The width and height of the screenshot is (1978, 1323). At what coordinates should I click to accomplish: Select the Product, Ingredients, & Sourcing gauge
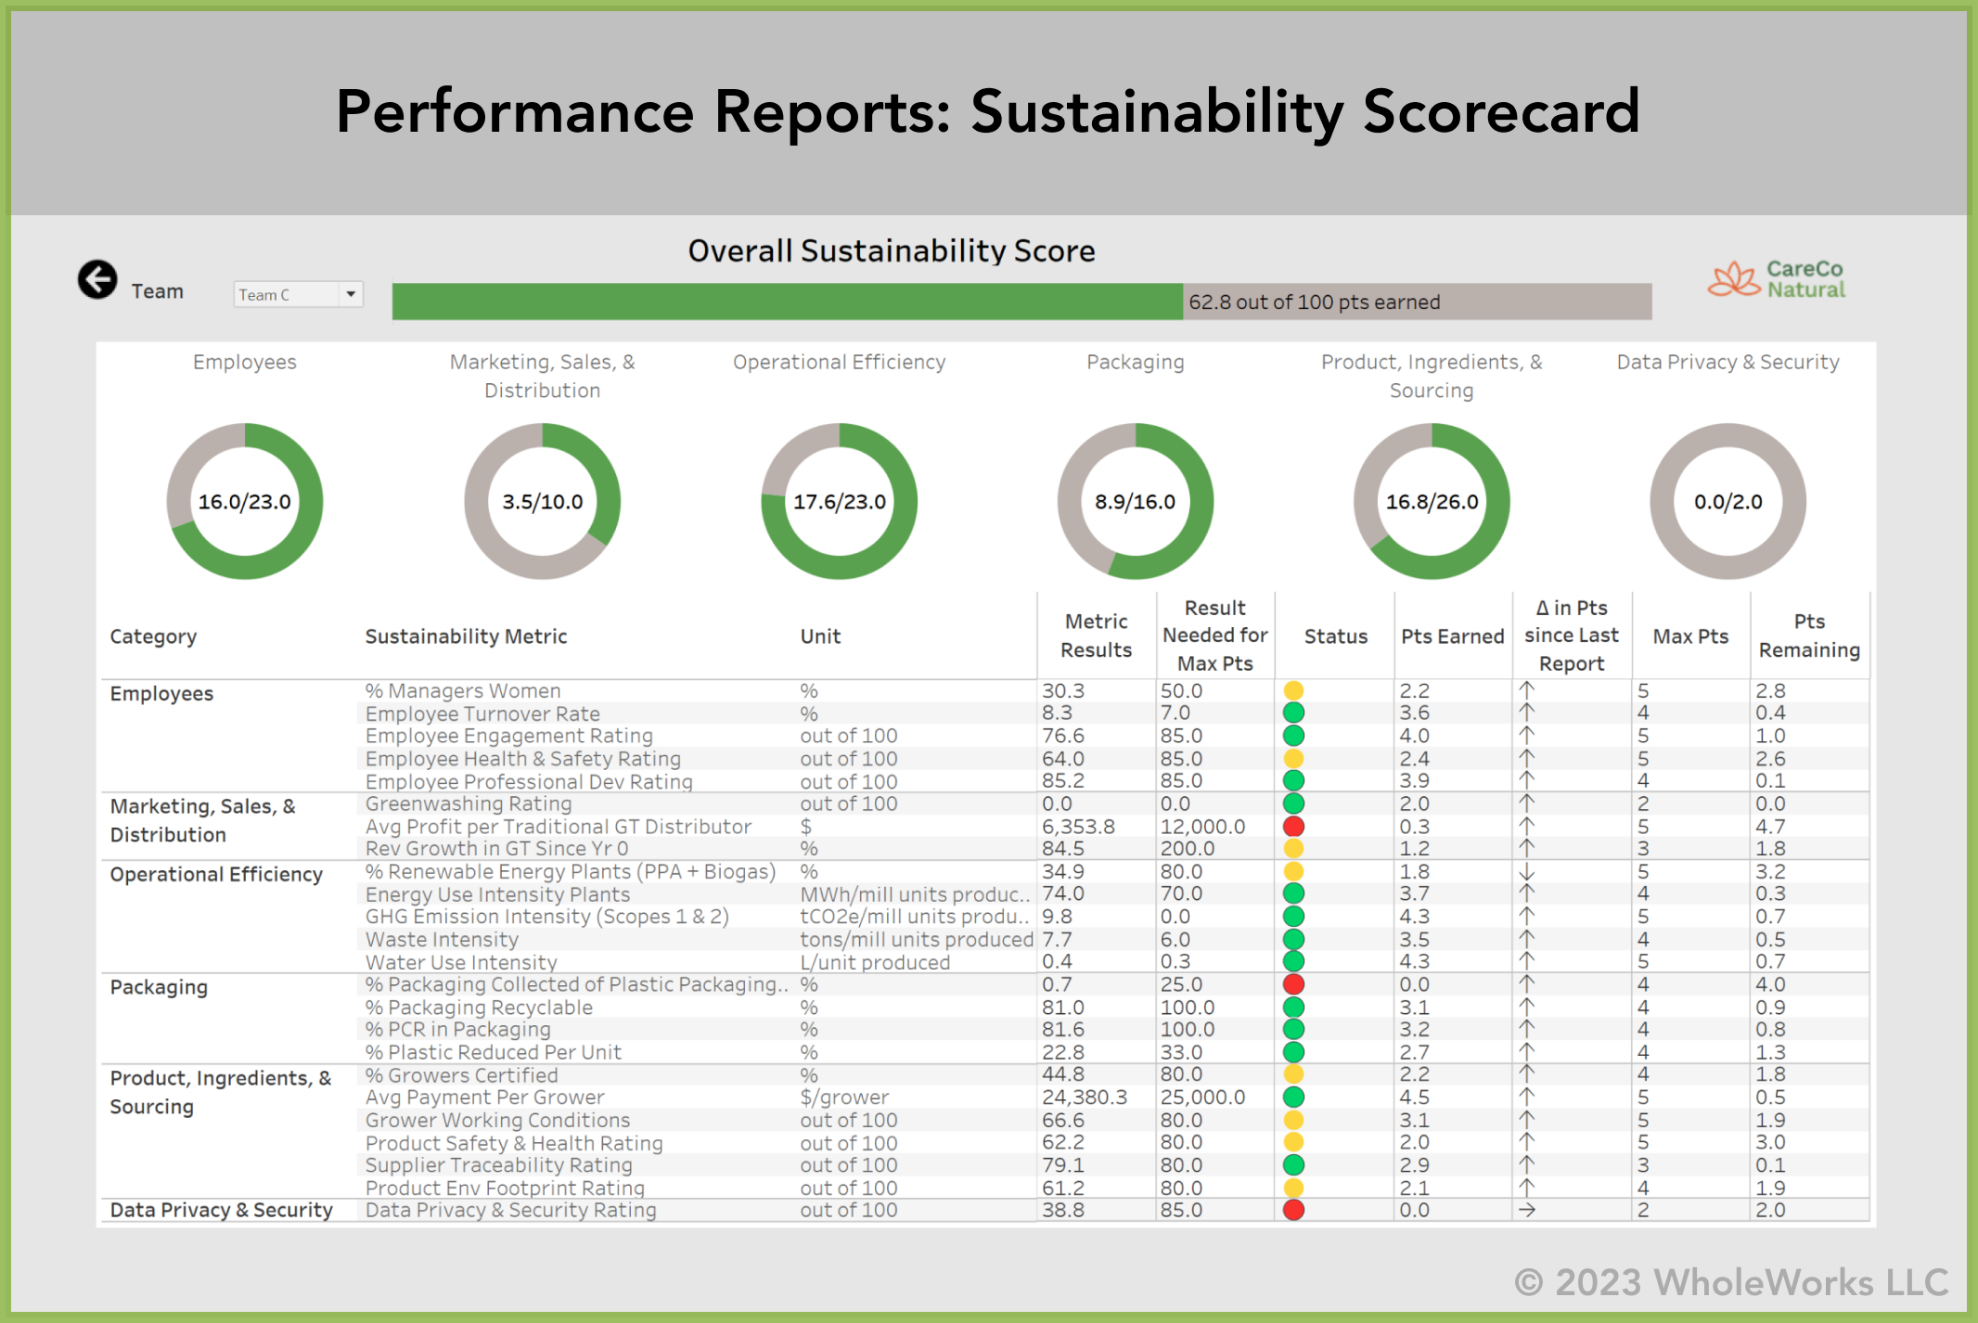1432,501
